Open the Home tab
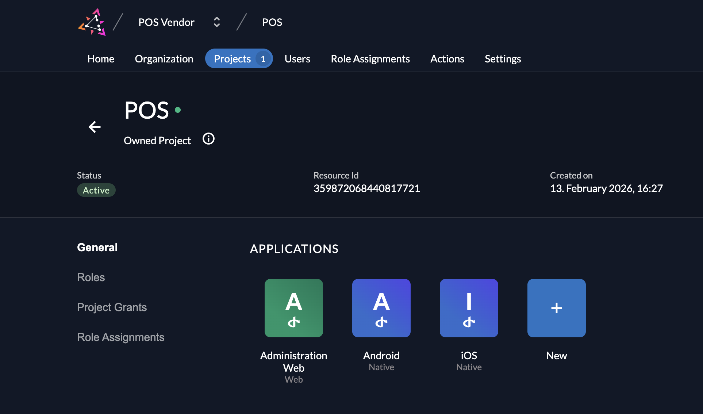 [x=101, y=59]
